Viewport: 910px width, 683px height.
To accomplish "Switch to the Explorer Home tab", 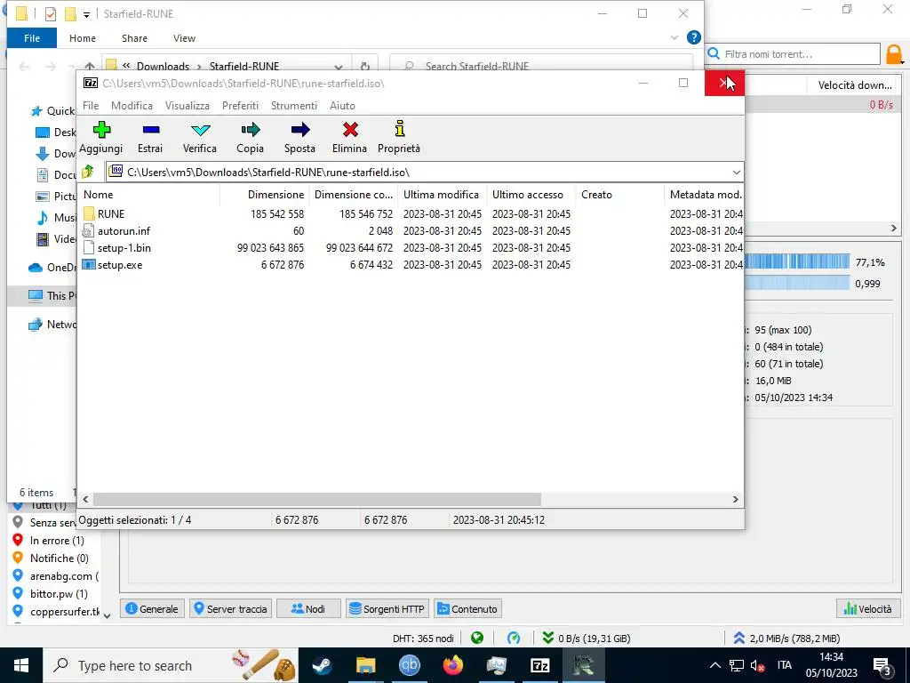I will pyautogui.click(x=83, y=38).
